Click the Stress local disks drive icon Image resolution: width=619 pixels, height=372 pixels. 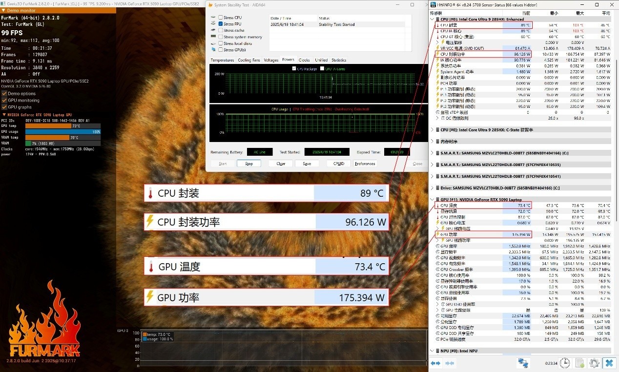point(213,43)
